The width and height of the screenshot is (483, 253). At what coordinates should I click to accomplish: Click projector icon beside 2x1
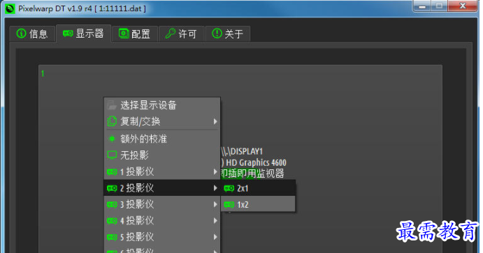(229, 188)
